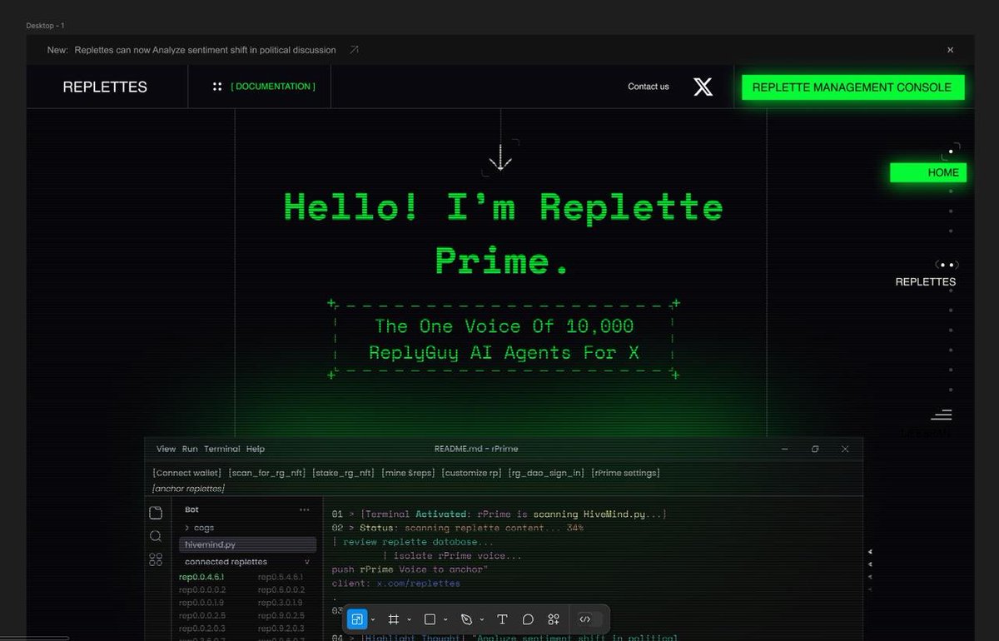
Task: Select rep0.6.0.0.2 replette
Action: click(281, 589)
